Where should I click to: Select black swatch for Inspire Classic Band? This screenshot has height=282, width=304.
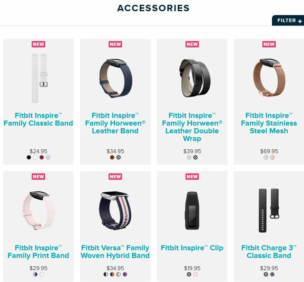[29, 157]
